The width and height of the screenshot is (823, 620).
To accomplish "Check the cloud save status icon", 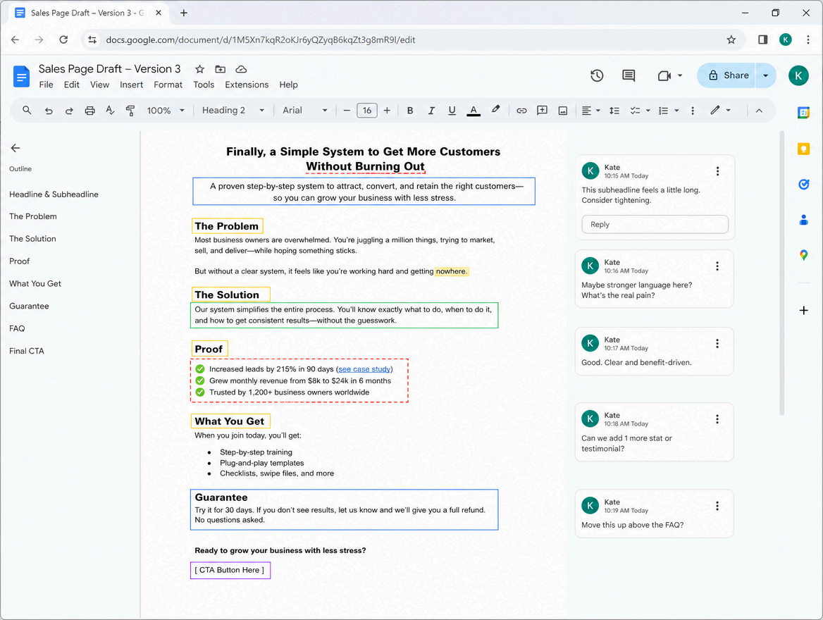I will click(241, 69).
